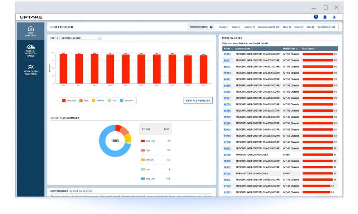Open asset 96279 link

pos(227,105)
